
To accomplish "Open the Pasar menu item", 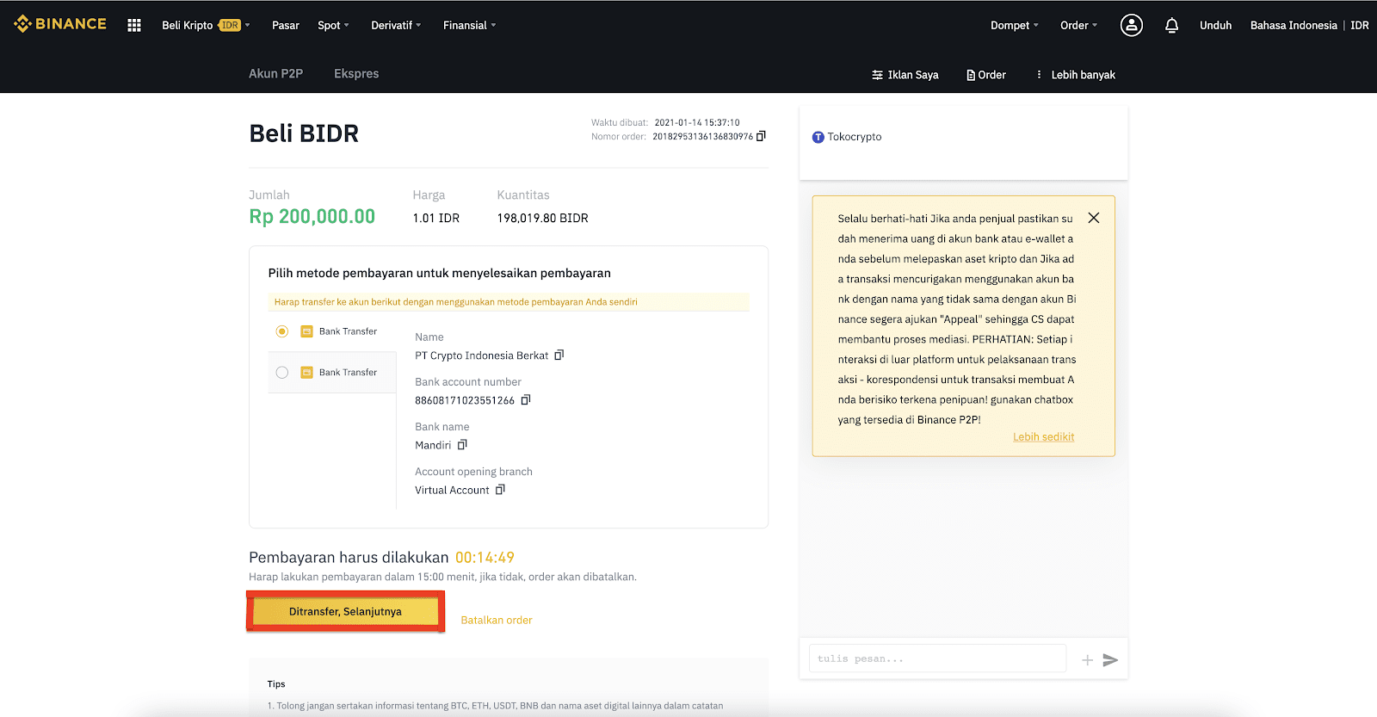I will point(286,25).
